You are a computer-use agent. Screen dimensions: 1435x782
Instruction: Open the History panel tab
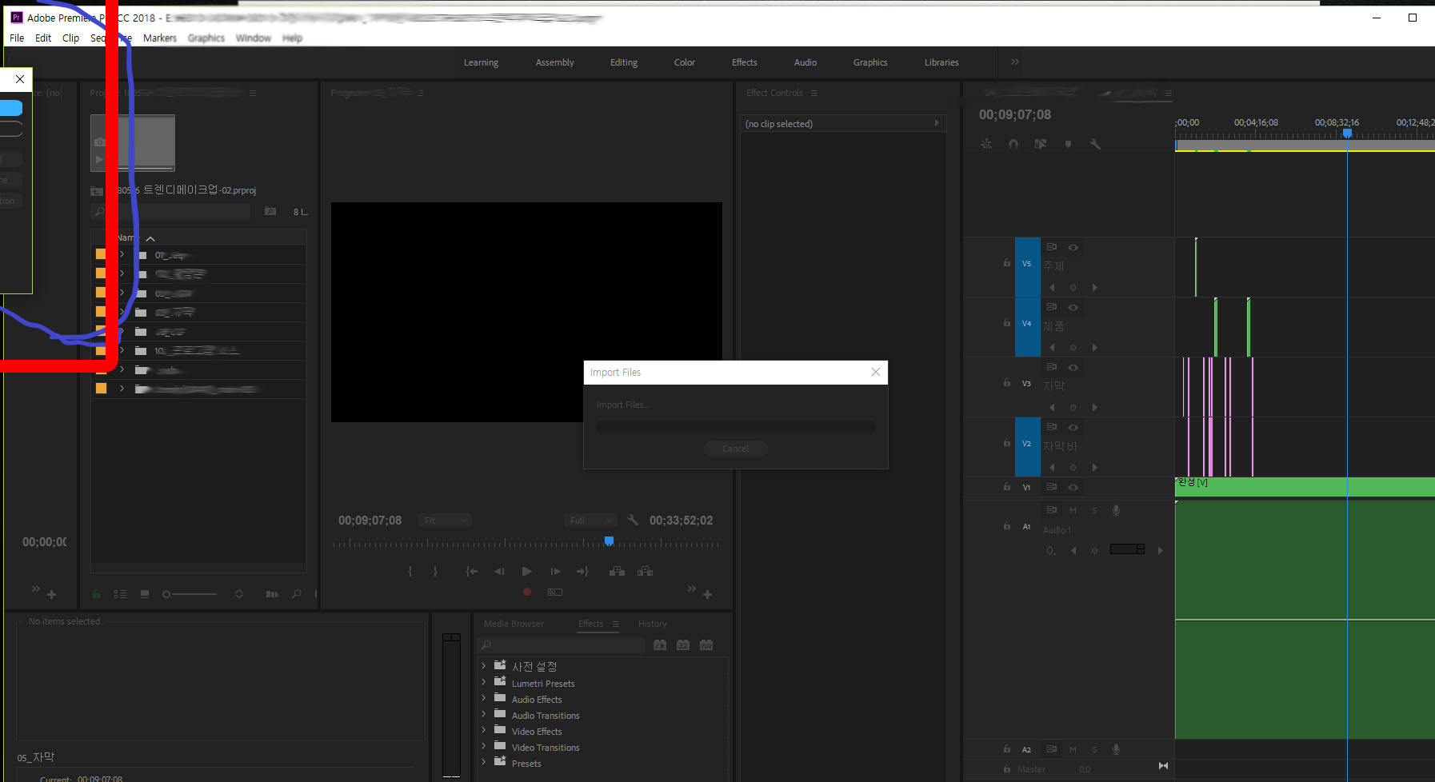coord(652,624)
